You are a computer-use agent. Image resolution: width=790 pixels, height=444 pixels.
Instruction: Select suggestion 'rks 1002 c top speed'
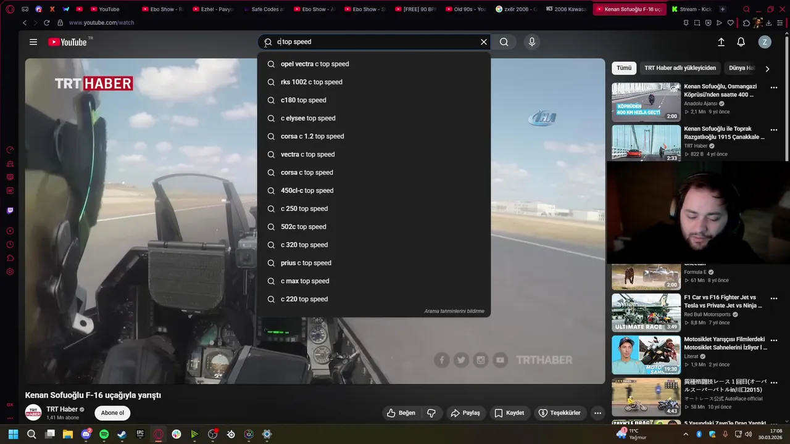[x=374, y=82]
